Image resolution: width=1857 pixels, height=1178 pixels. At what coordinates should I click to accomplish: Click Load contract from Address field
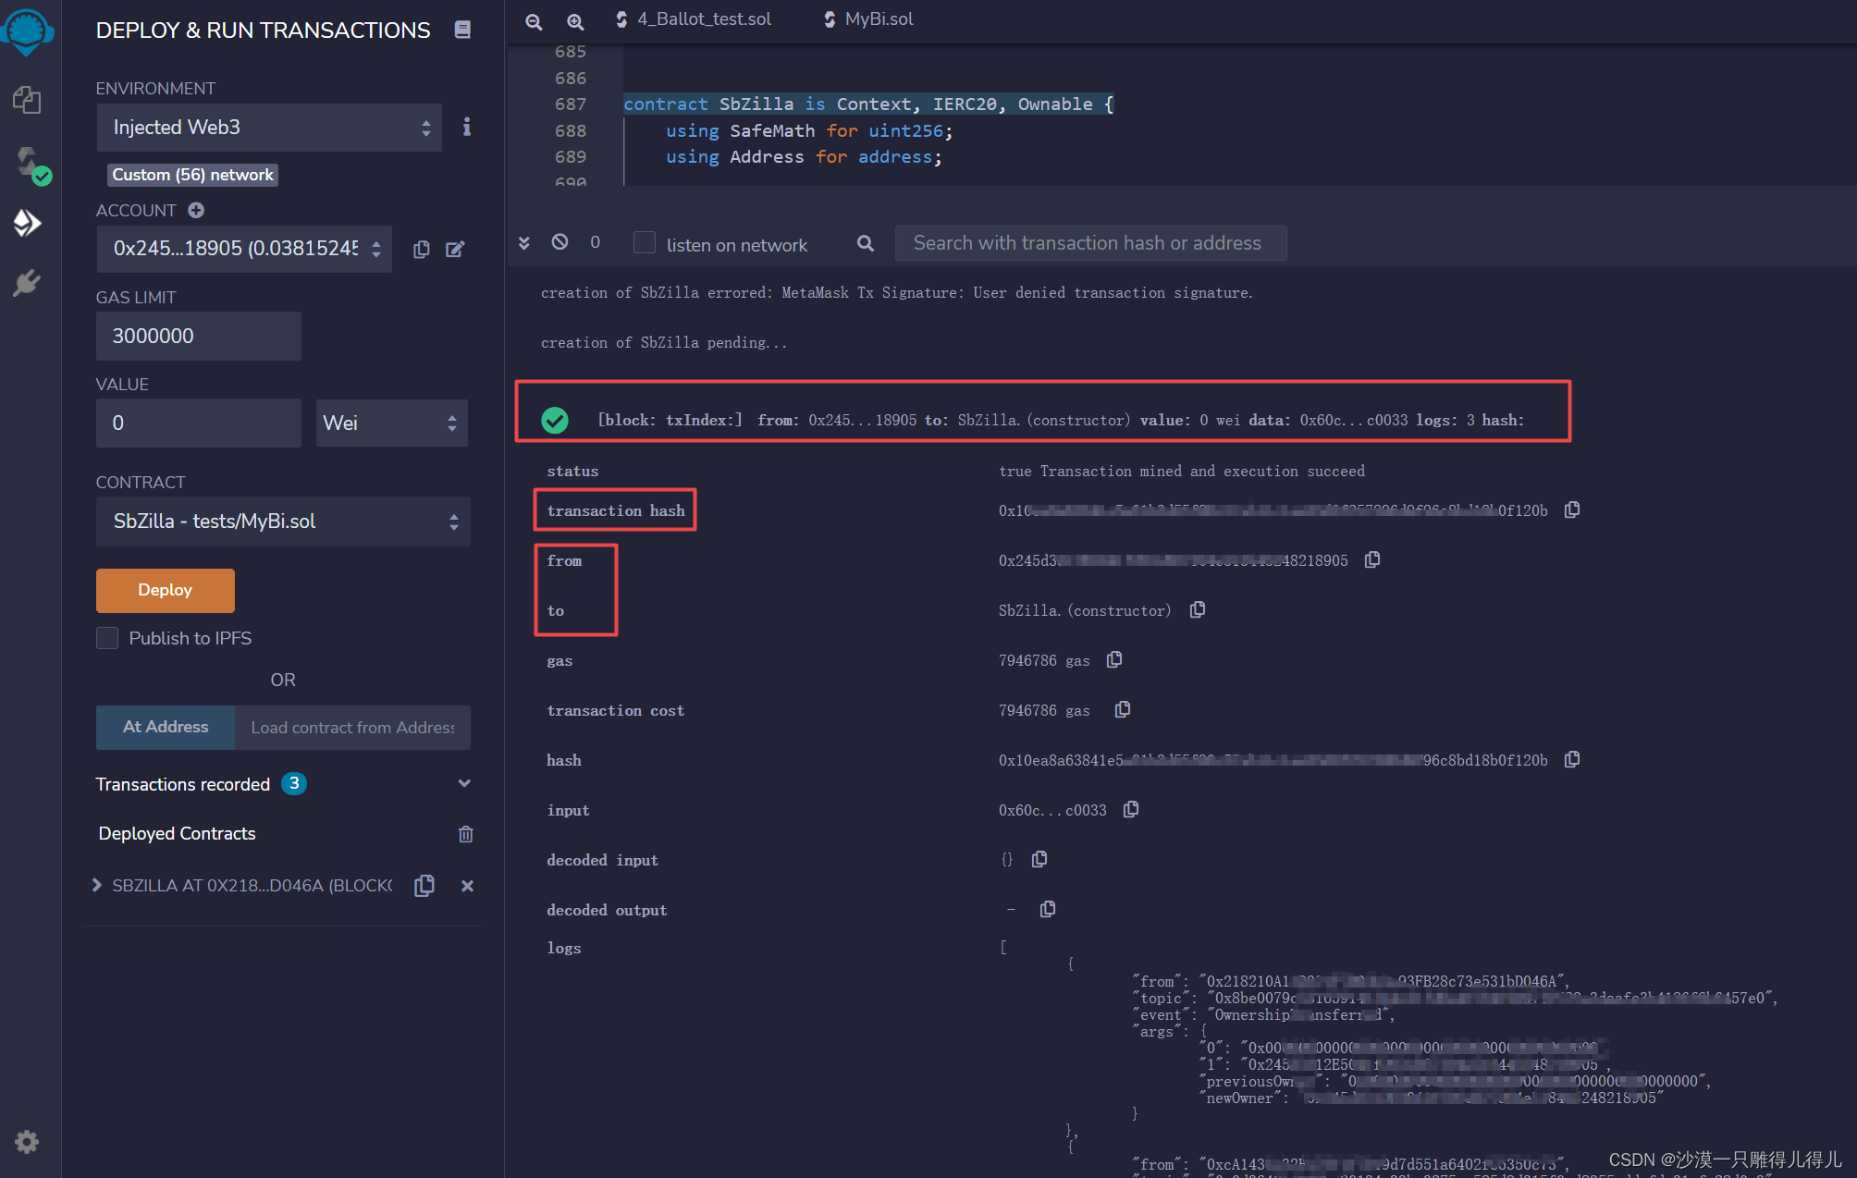click(x=352, y=728)
